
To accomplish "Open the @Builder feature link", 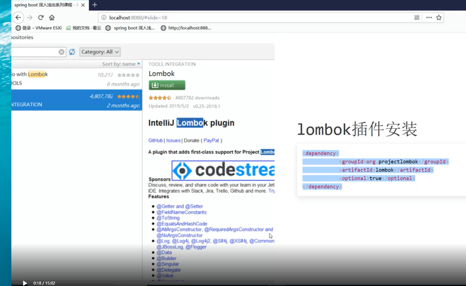I will pos(166,258).
